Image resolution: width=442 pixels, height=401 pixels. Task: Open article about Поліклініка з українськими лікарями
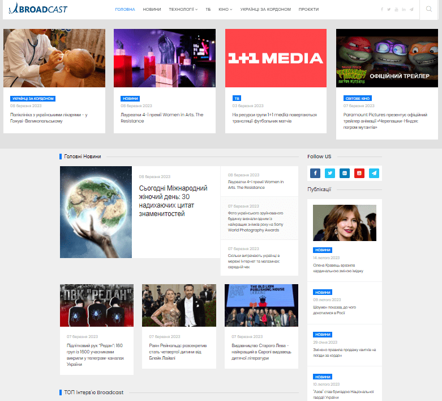point(49,118)
